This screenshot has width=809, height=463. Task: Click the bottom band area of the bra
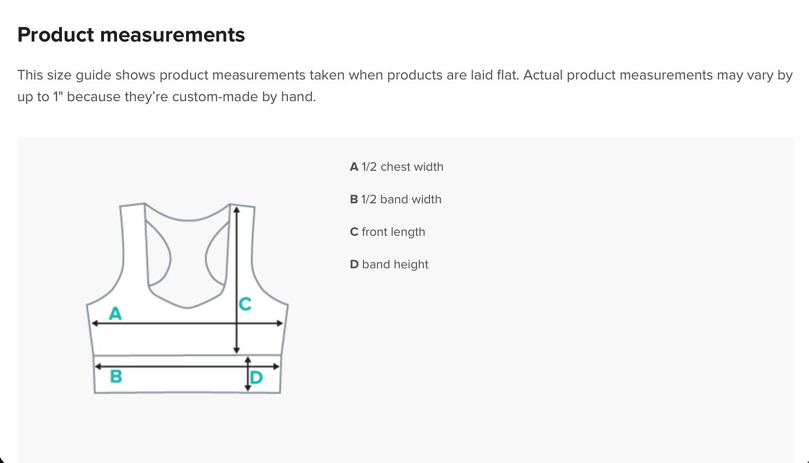pos(187,374)
